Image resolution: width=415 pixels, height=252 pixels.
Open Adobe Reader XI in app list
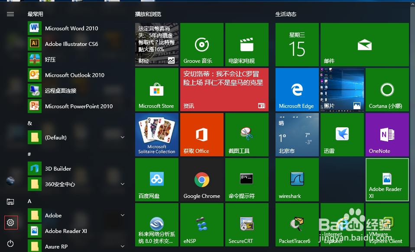pyautogui.click(x=77, y=231)
